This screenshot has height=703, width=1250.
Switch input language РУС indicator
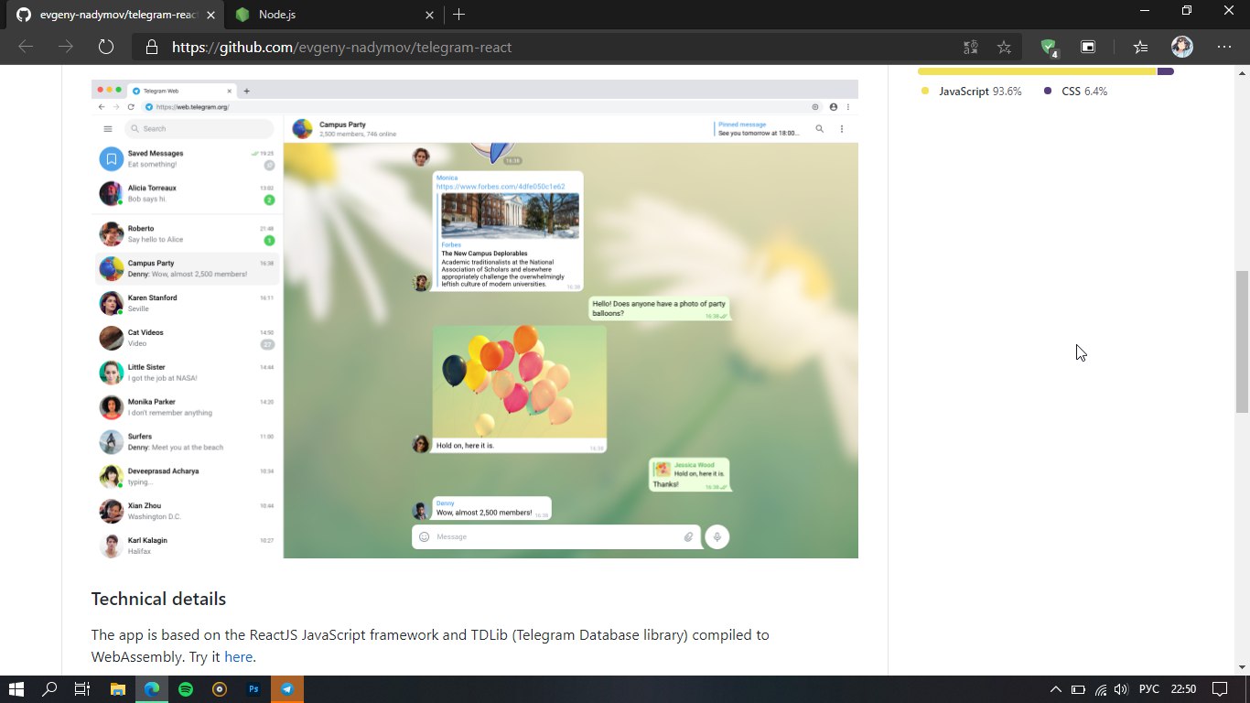pyautogui.click(x=1148, y=689)
